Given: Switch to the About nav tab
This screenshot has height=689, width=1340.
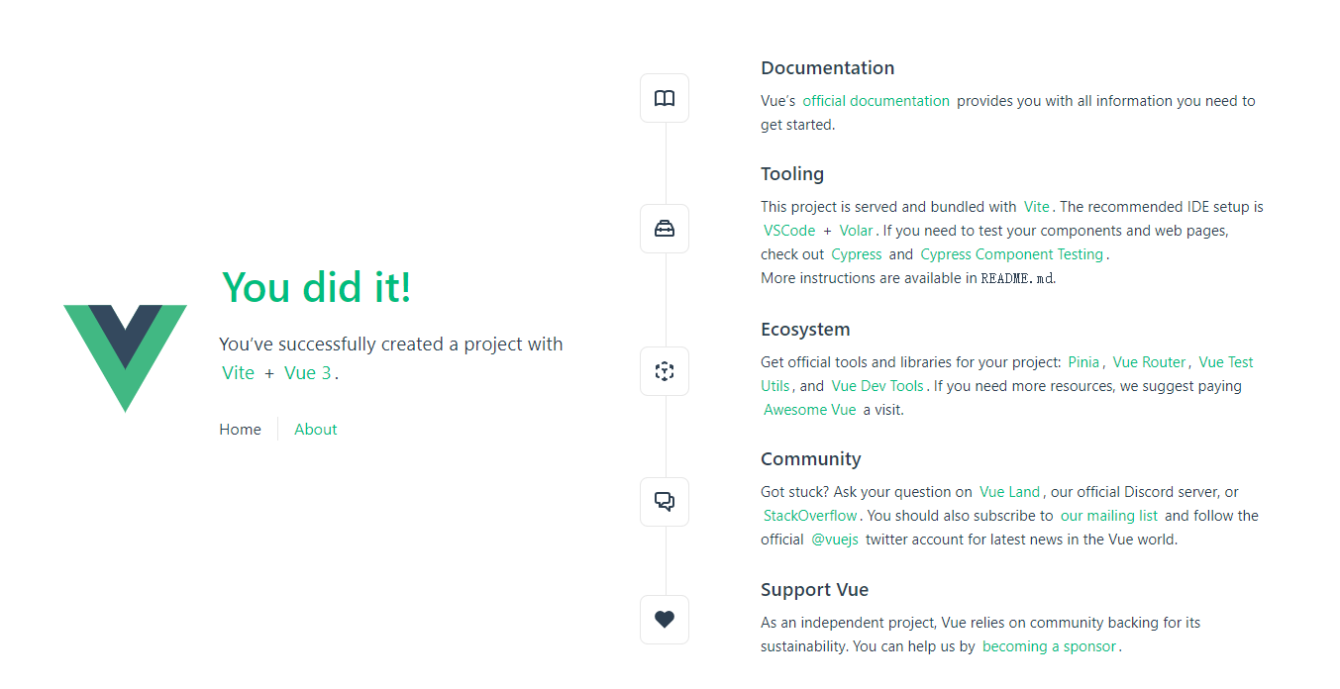Looking at the screenshot, I should click(316, 429).
